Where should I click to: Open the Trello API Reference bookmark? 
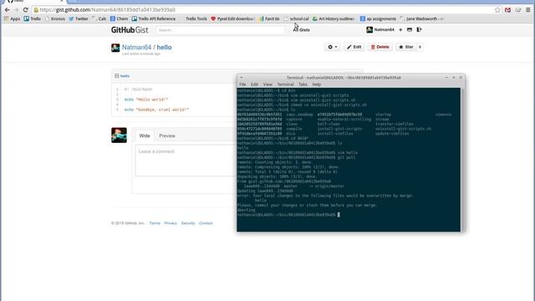(x=154, y=18)
